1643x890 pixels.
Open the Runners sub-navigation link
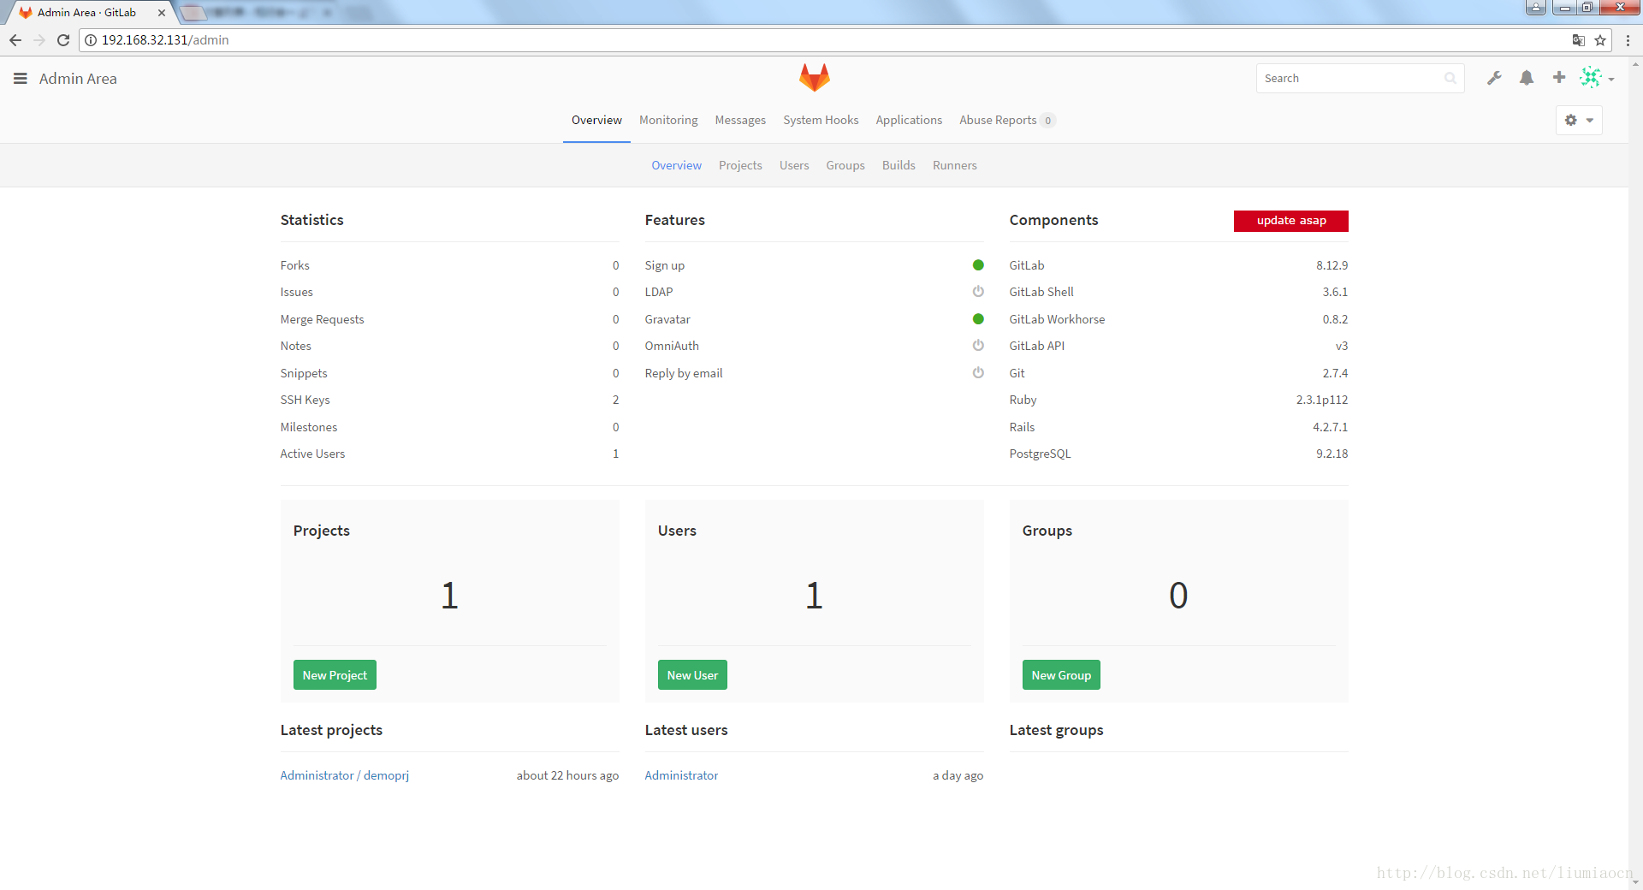(x=954, y=166)
